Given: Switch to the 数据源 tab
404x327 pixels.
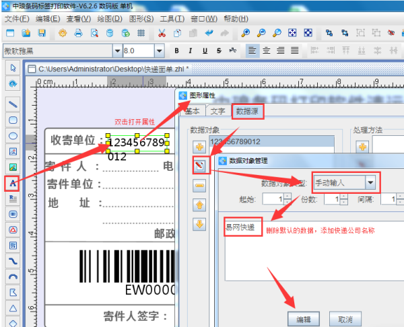Looking at the screenshot, I should (x=247, y=111).
